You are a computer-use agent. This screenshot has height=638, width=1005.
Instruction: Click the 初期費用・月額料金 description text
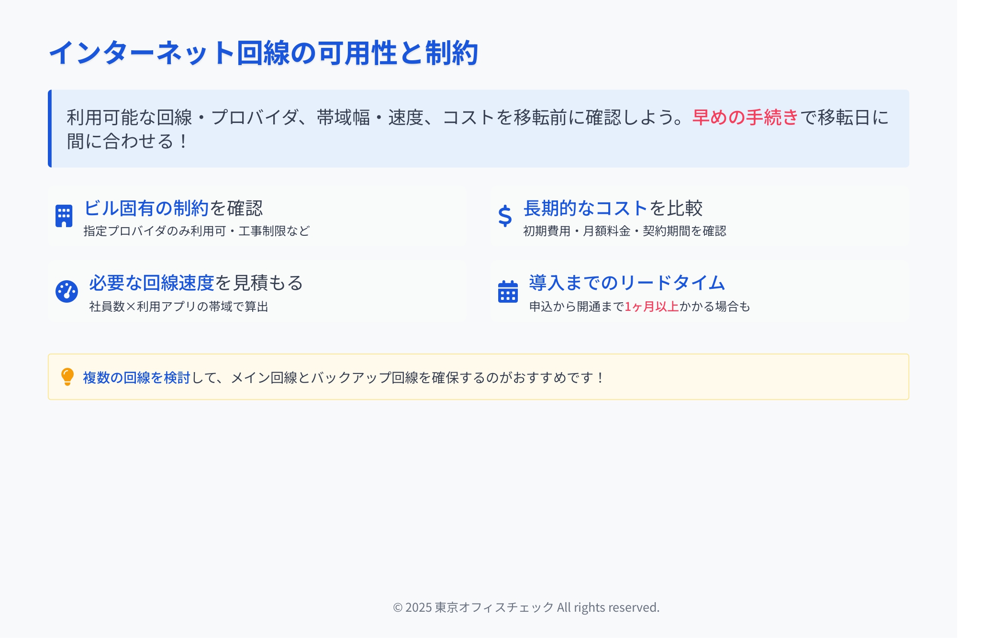coord(576,231)
